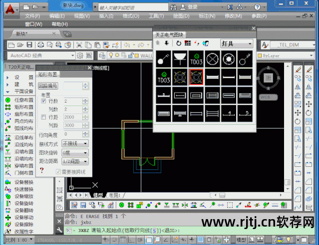The height and width of the screenshot is (245, 319).
Task: Open the 接线方式 dropdown
Action: coord(75,143)
